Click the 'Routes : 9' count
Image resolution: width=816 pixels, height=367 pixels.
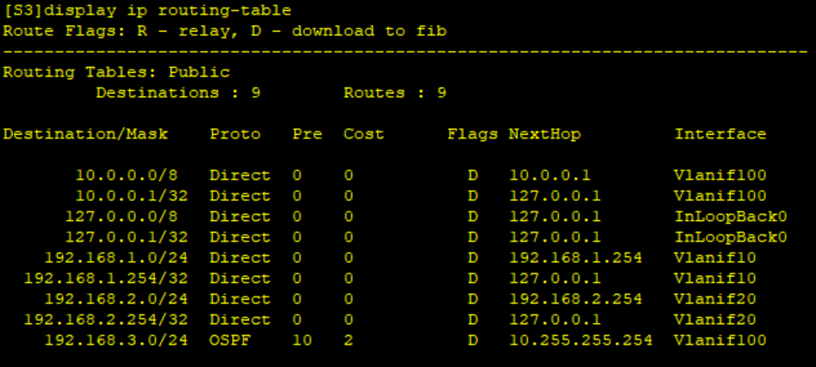pyautogui.click(x=395, y=93)
